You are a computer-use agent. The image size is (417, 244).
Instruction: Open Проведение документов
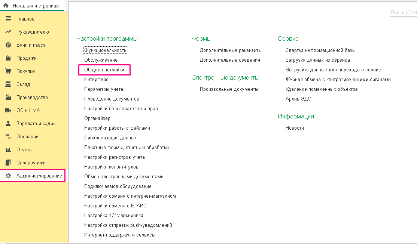click(112, 99)
